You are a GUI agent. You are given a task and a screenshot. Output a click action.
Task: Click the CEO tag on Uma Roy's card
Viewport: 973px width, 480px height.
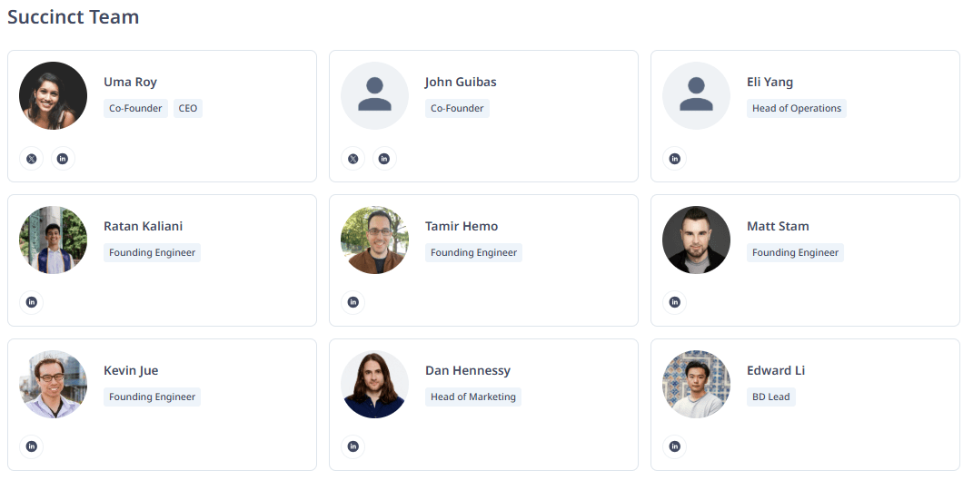pyautogui.click(x=188, y=109)
